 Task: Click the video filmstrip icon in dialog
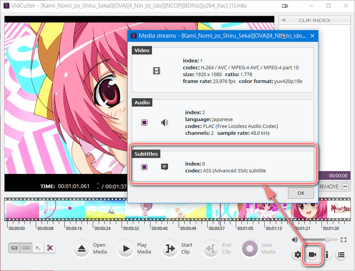156,71
